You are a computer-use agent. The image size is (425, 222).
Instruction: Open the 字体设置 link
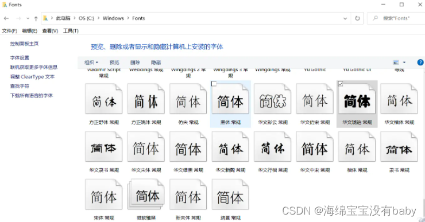point(20,58)
